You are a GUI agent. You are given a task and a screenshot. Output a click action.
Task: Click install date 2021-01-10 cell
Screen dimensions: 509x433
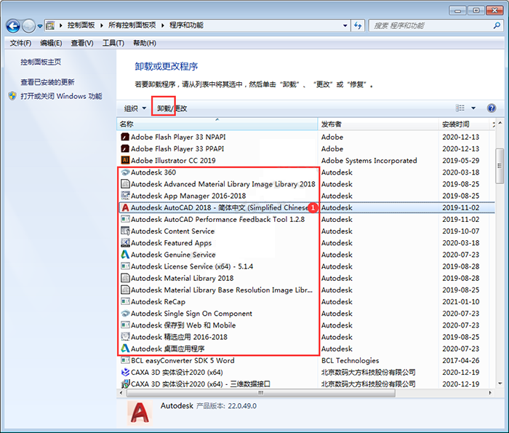[x=460, y=302]
